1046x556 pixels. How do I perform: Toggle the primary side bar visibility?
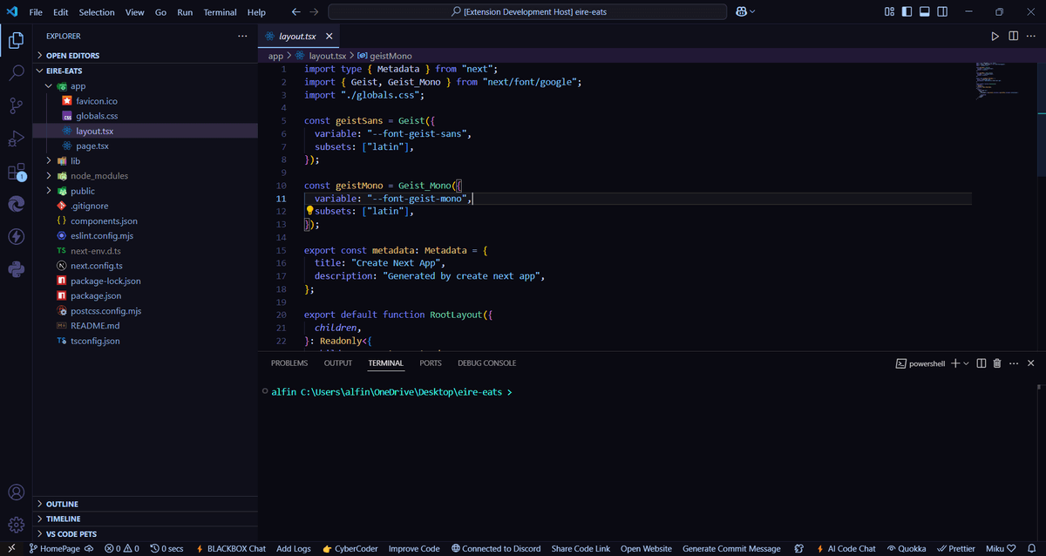907,12
